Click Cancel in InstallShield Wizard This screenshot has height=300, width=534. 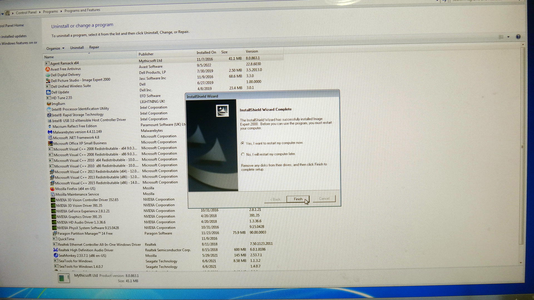click(324, 199)
